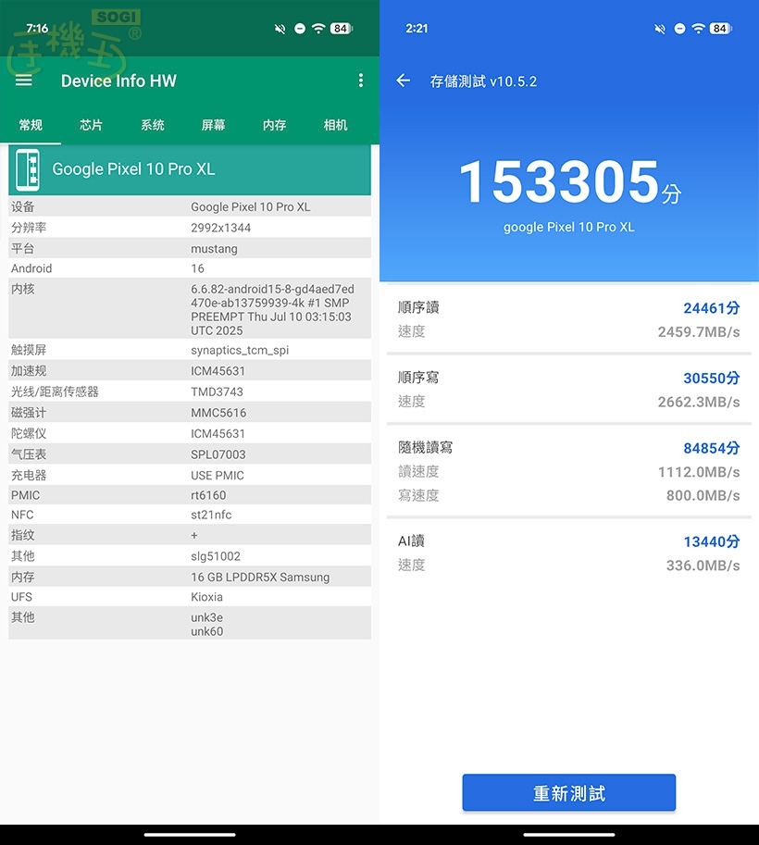Open the hamburger menu in Device Info HW
The width and height of the screenshot is (759, 845).
point(24,81)
